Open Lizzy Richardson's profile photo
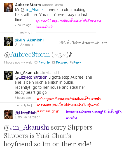Viewport: 131px width, 150px height. [8, 114]
